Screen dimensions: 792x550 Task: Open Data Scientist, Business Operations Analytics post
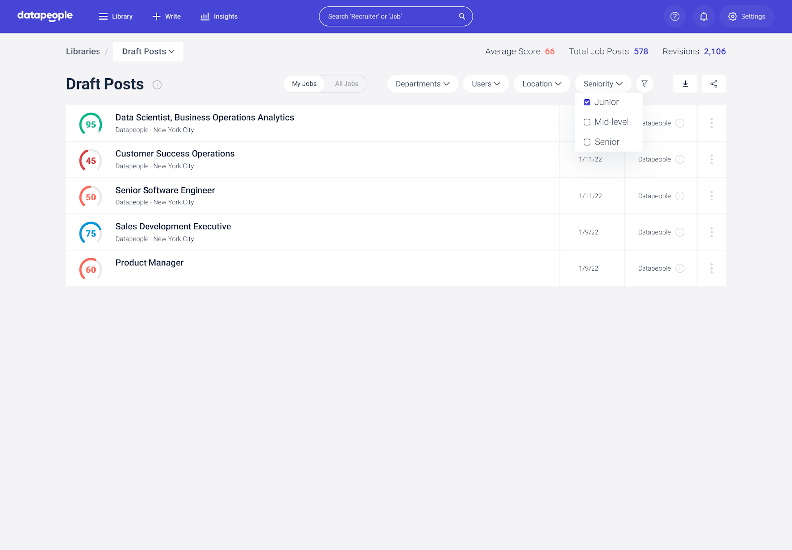click(x=204, y=118)
